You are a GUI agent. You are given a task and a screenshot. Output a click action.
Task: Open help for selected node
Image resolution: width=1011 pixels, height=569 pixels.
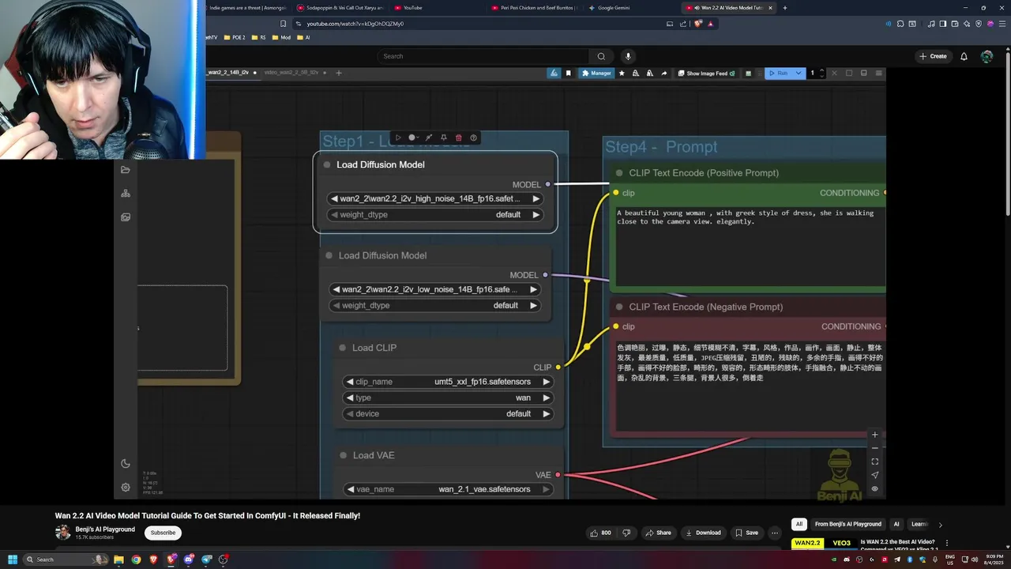474,138
